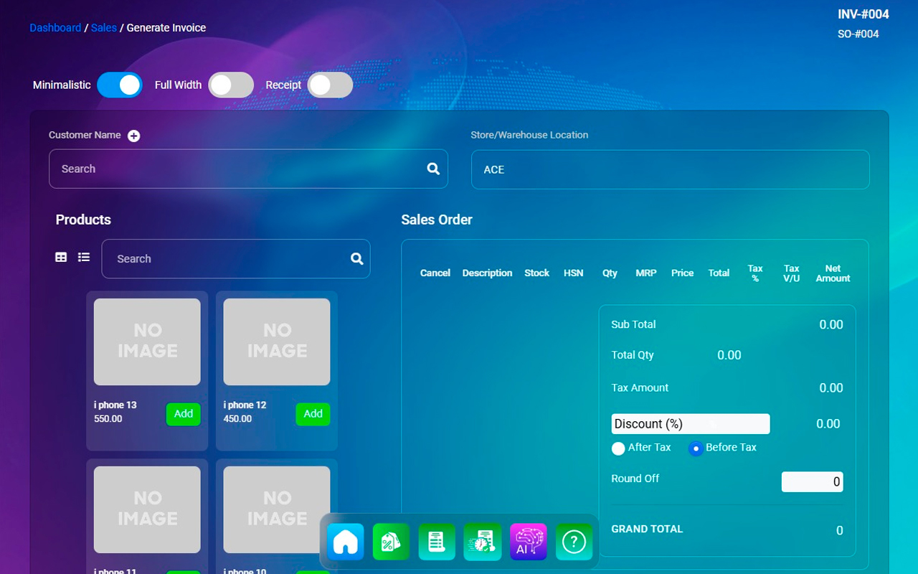
Task: Click the Total Qty label
Action: pos(633,354)
